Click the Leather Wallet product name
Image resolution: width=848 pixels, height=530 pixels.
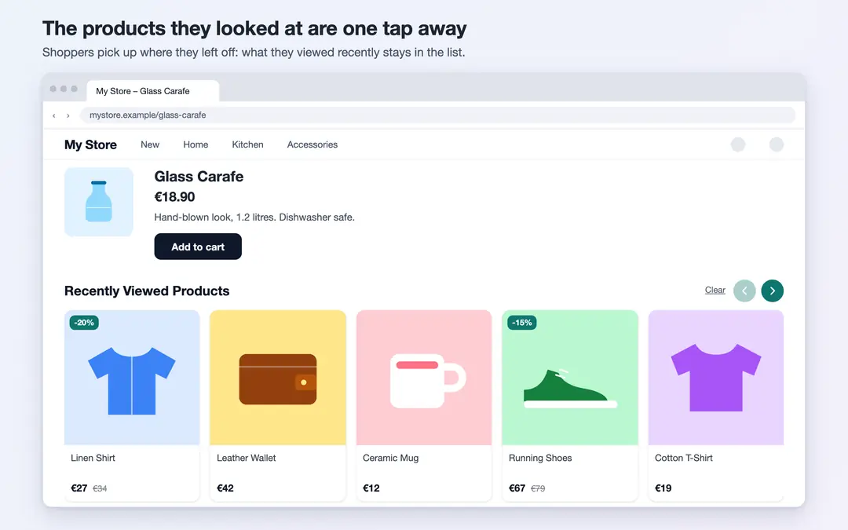click(x=246, y=458)
